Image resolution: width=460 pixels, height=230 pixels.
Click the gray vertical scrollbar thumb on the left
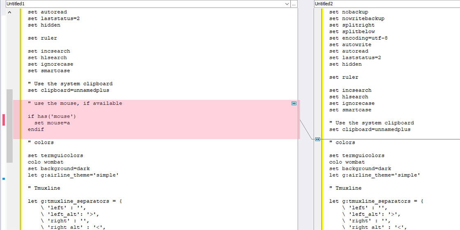click(x=9, y=126)
